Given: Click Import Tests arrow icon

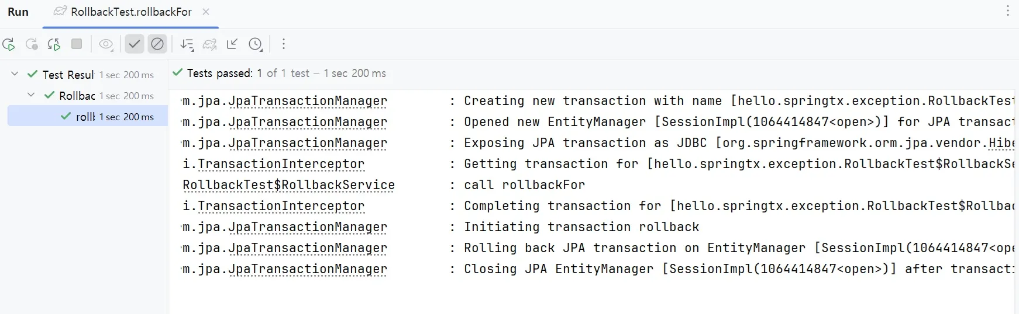Looking at the screenshot, I should click(232, 44).
